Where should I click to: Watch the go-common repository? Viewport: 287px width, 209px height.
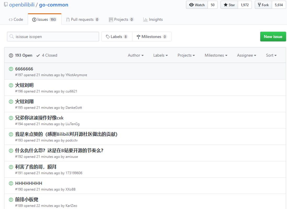[197, 5]
